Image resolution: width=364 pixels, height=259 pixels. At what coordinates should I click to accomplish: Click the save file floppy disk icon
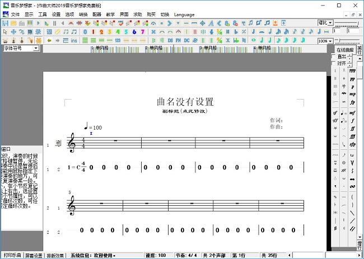pyautogui.click(x=5, y=23)
